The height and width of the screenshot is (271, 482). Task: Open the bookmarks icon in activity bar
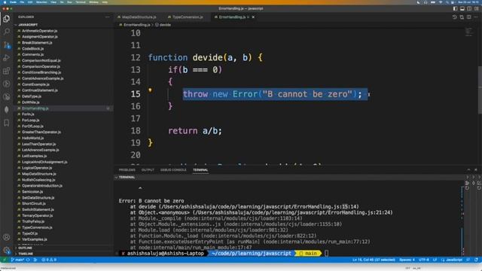(7, 123)
